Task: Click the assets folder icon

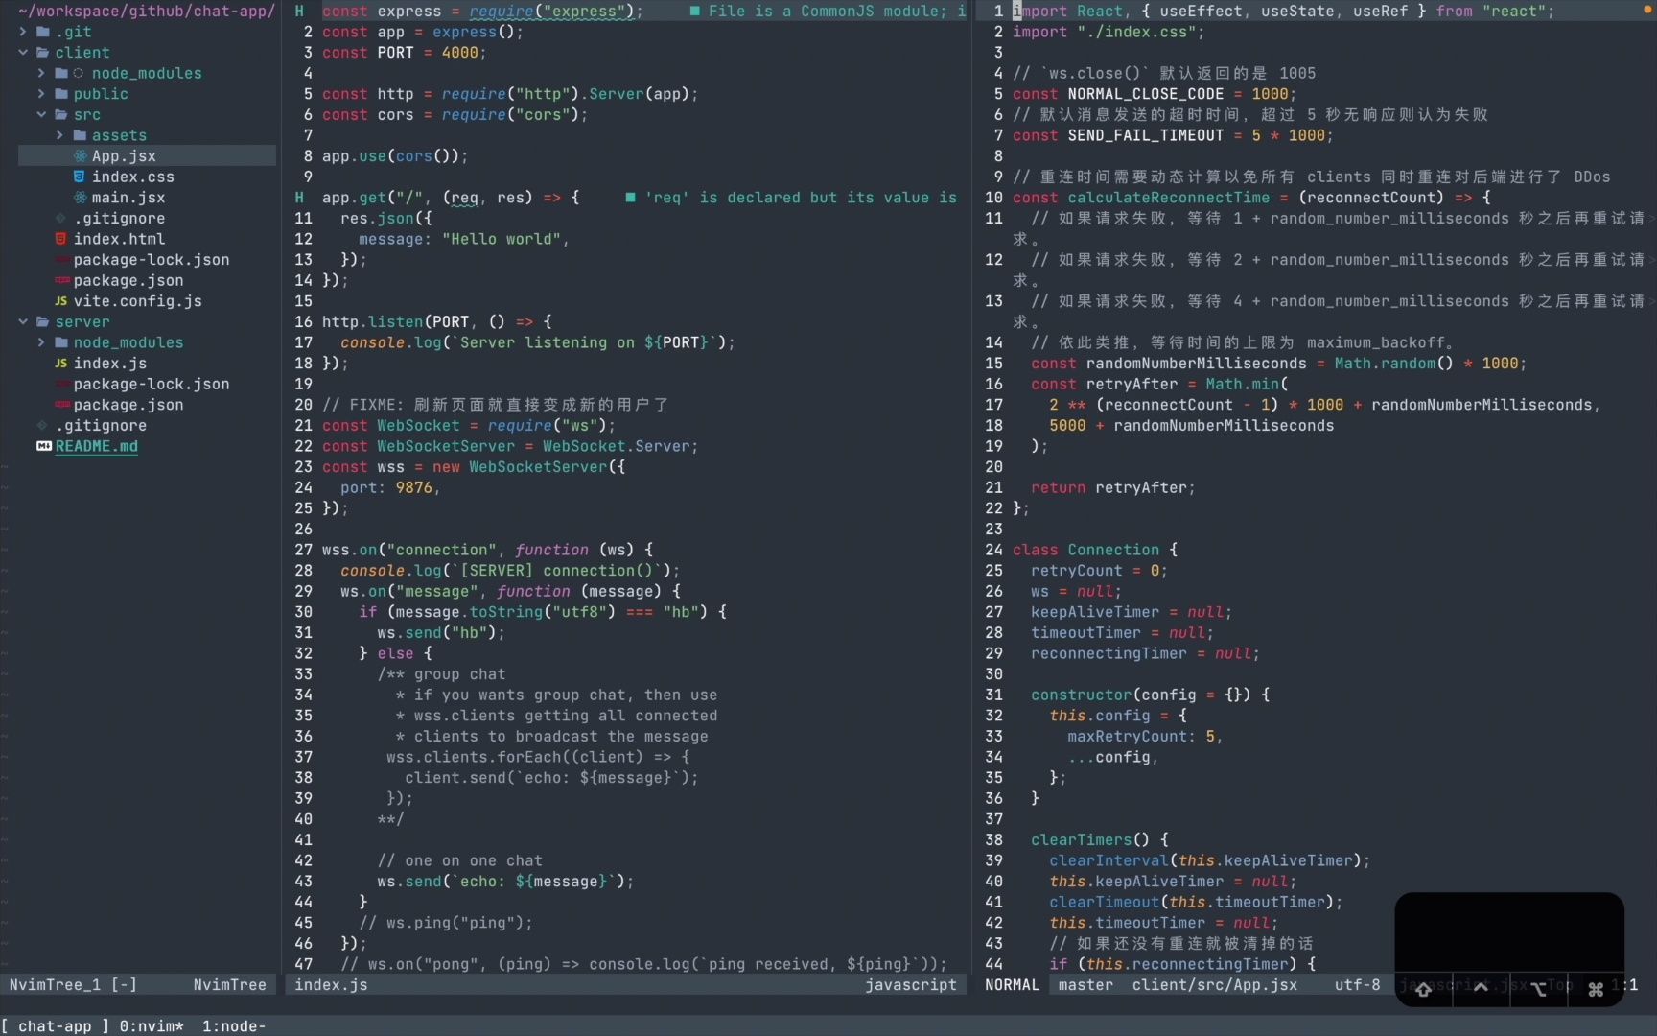Action: pos(80,135)
